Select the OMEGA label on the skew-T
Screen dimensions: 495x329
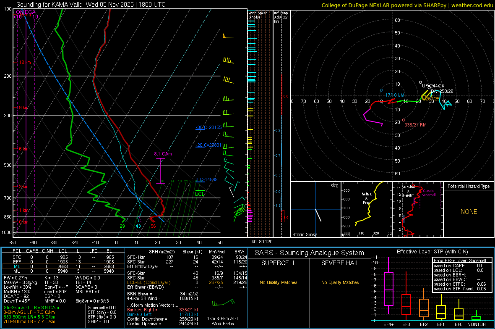point(26,12)
